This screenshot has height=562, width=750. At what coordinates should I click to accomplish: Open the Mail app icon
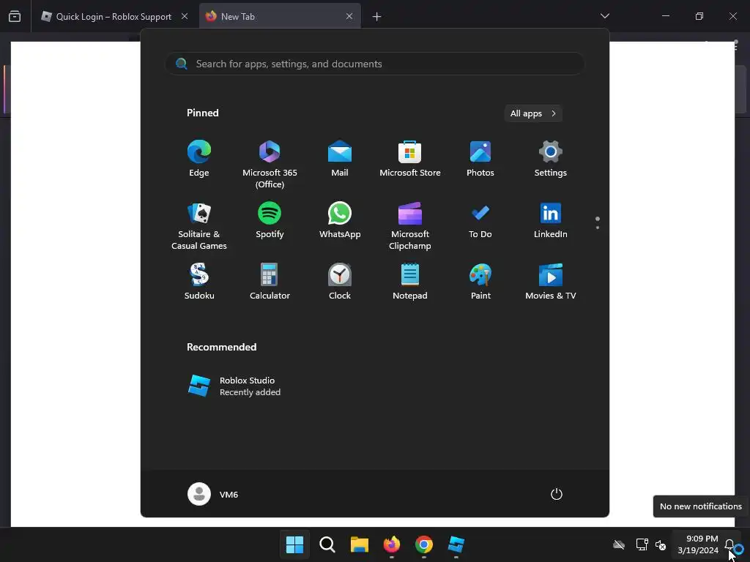[x=340, y=159]
